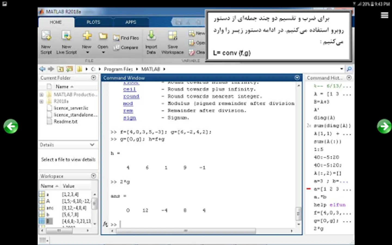
Task: Click the folder search magnifier icon
Action: click(349, 69)
